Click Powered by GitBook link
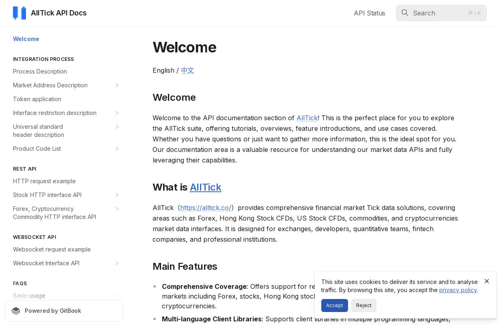Screen dimensions: 503x325 pos(64,311)
